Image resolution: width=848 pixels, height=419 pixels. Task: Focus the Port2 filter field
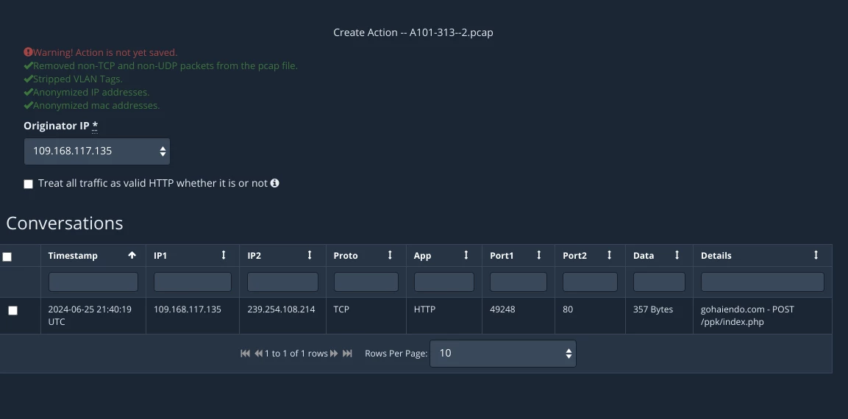click(590, 282)
